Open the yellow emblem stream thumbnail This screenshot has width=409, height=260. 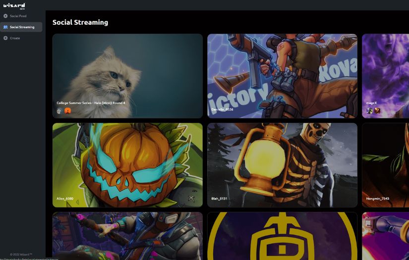282,236
